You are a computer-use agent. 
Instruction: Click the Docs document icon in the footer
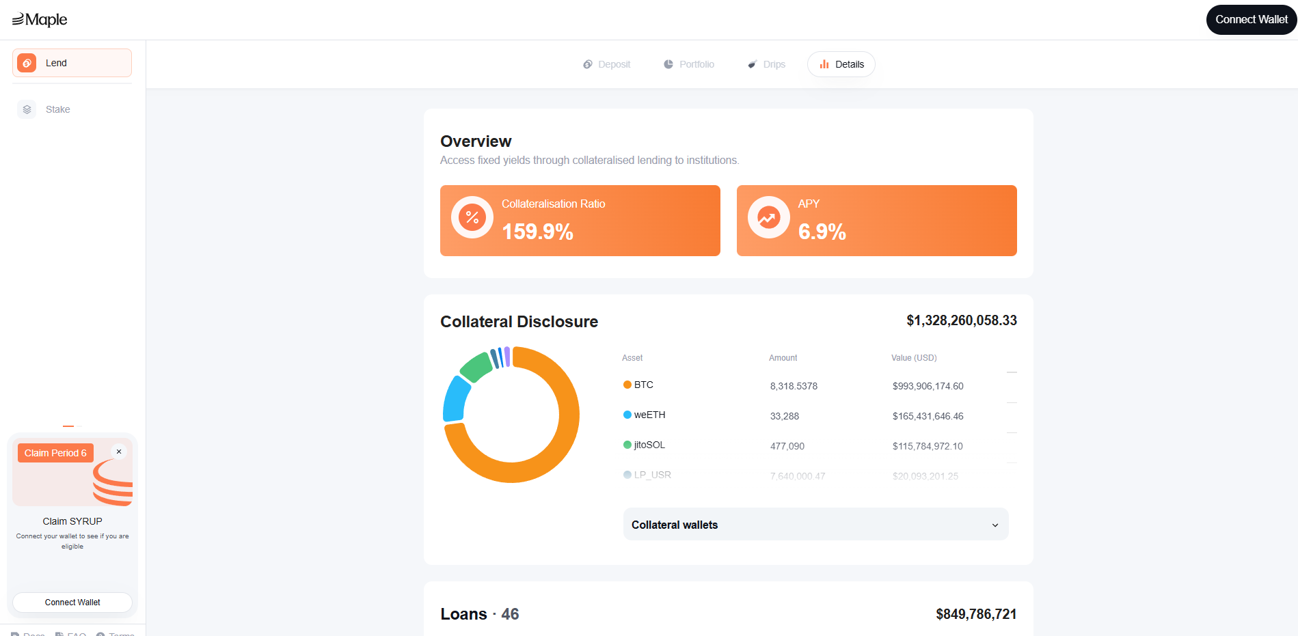click(15, 634)
